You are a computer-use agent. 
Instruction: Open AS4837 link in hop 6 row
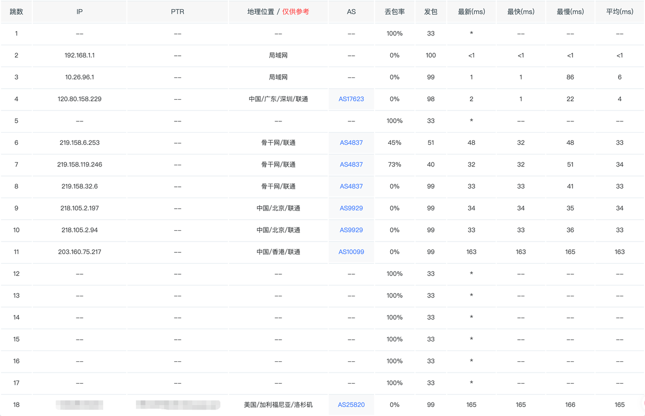[351, 143]
